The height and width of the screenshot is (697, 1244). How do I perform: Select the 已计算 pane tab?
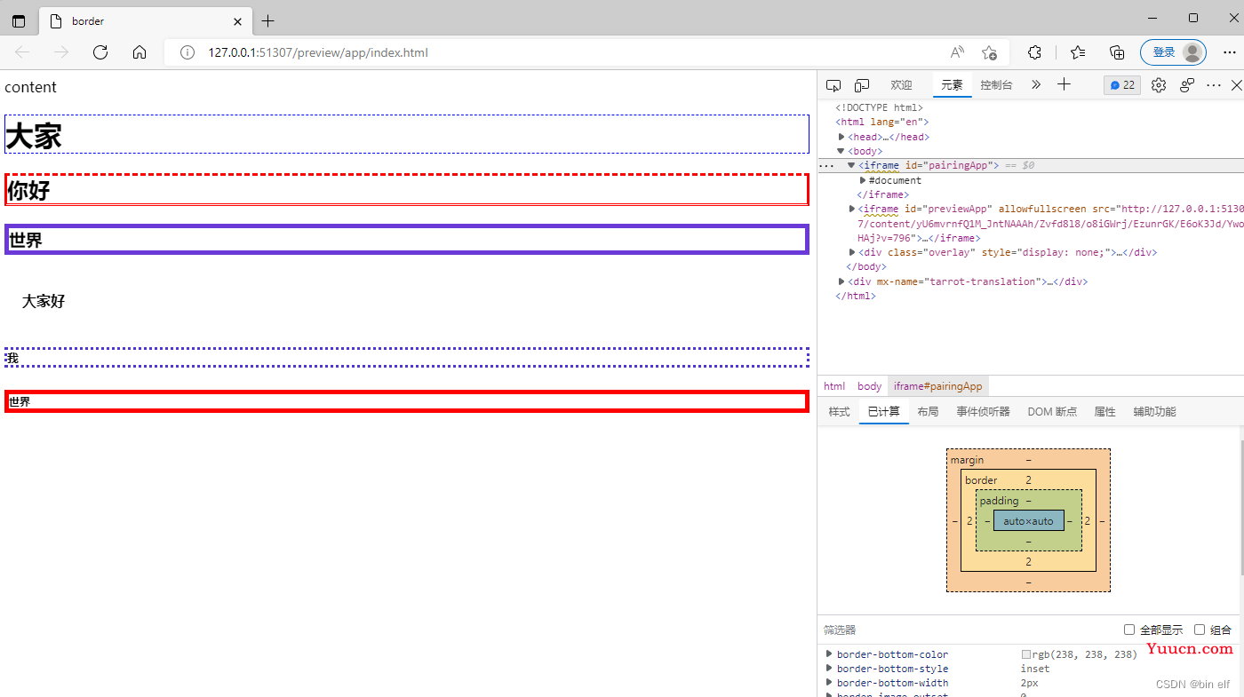(883, 412)
